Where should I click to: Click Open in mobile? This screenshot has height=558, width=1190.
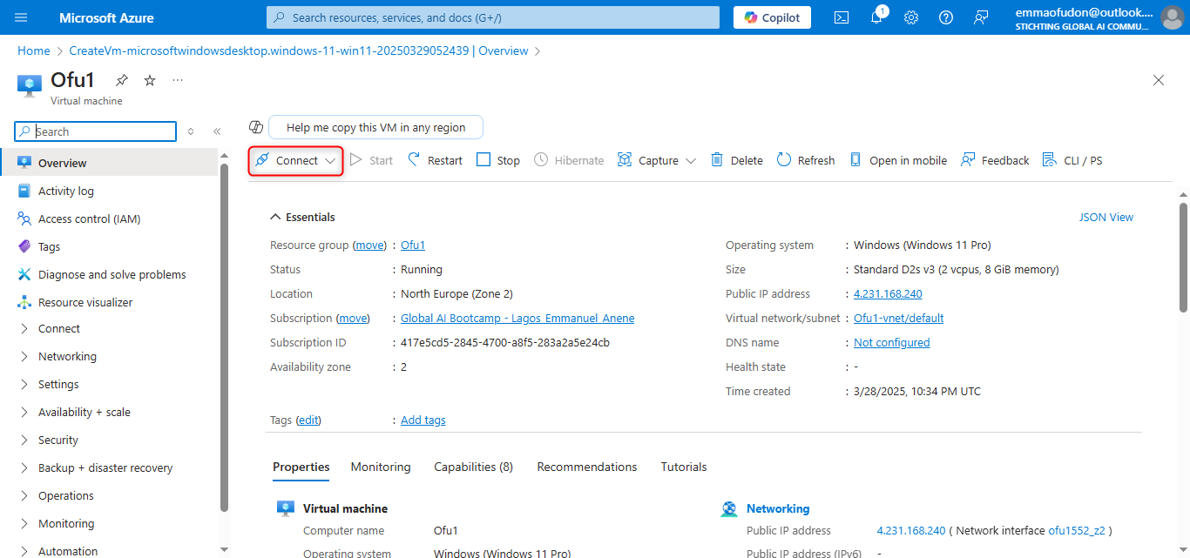[897, 160]
